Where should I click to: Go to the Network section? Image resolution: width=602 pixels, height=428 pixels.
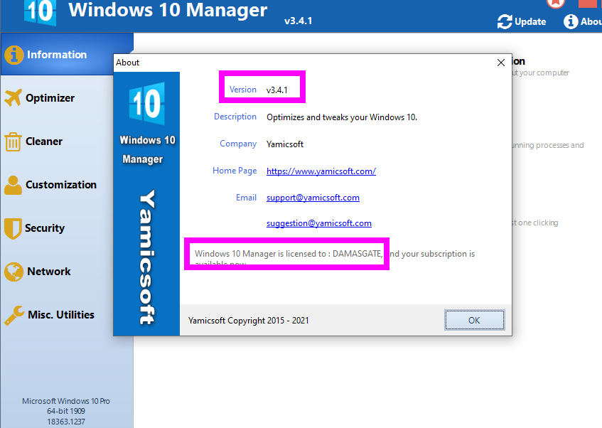point(49,272)
